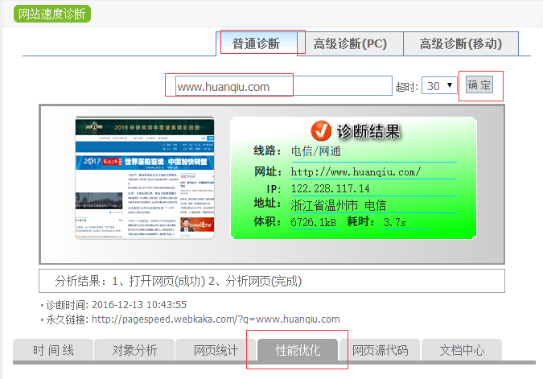Click the 确定 confirm button

point(479,84)
